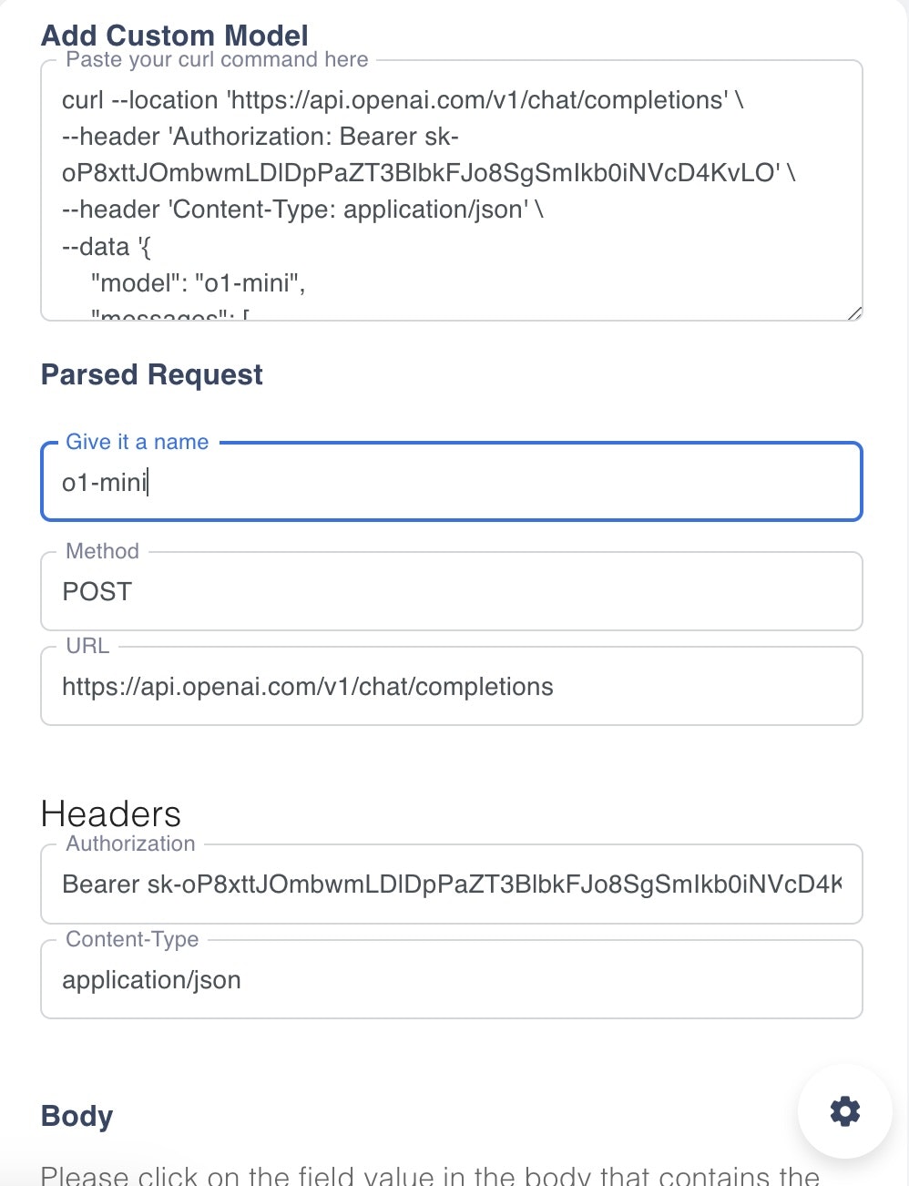The height and width of the screenshot is (1186, 909).
Task: Select the URL input field
Action: tap(452, 686)
